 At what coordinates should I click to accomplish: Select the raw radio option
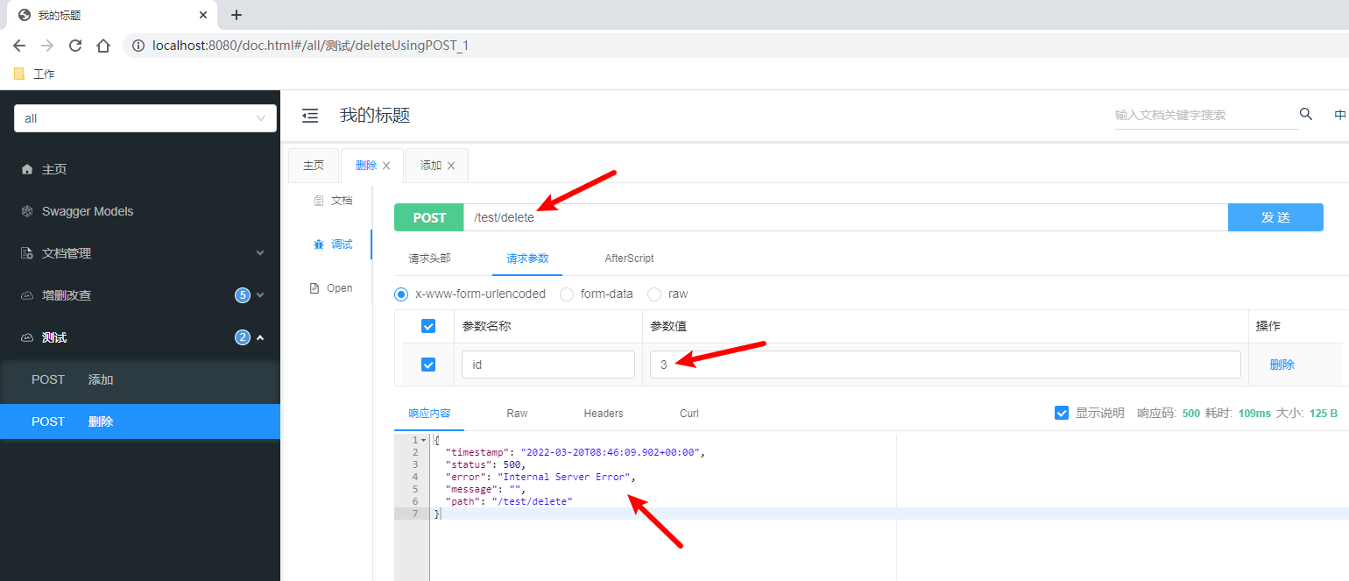pyautogui.click(x=654, y=294)
